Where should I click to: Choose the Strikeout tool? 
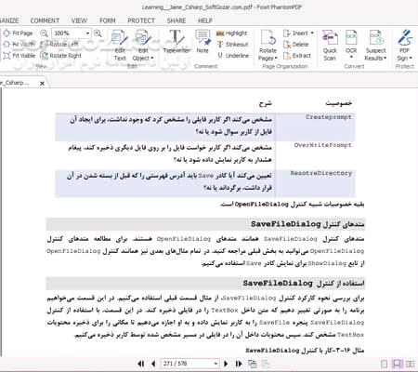pyautogui.click(x=233, y=45)
